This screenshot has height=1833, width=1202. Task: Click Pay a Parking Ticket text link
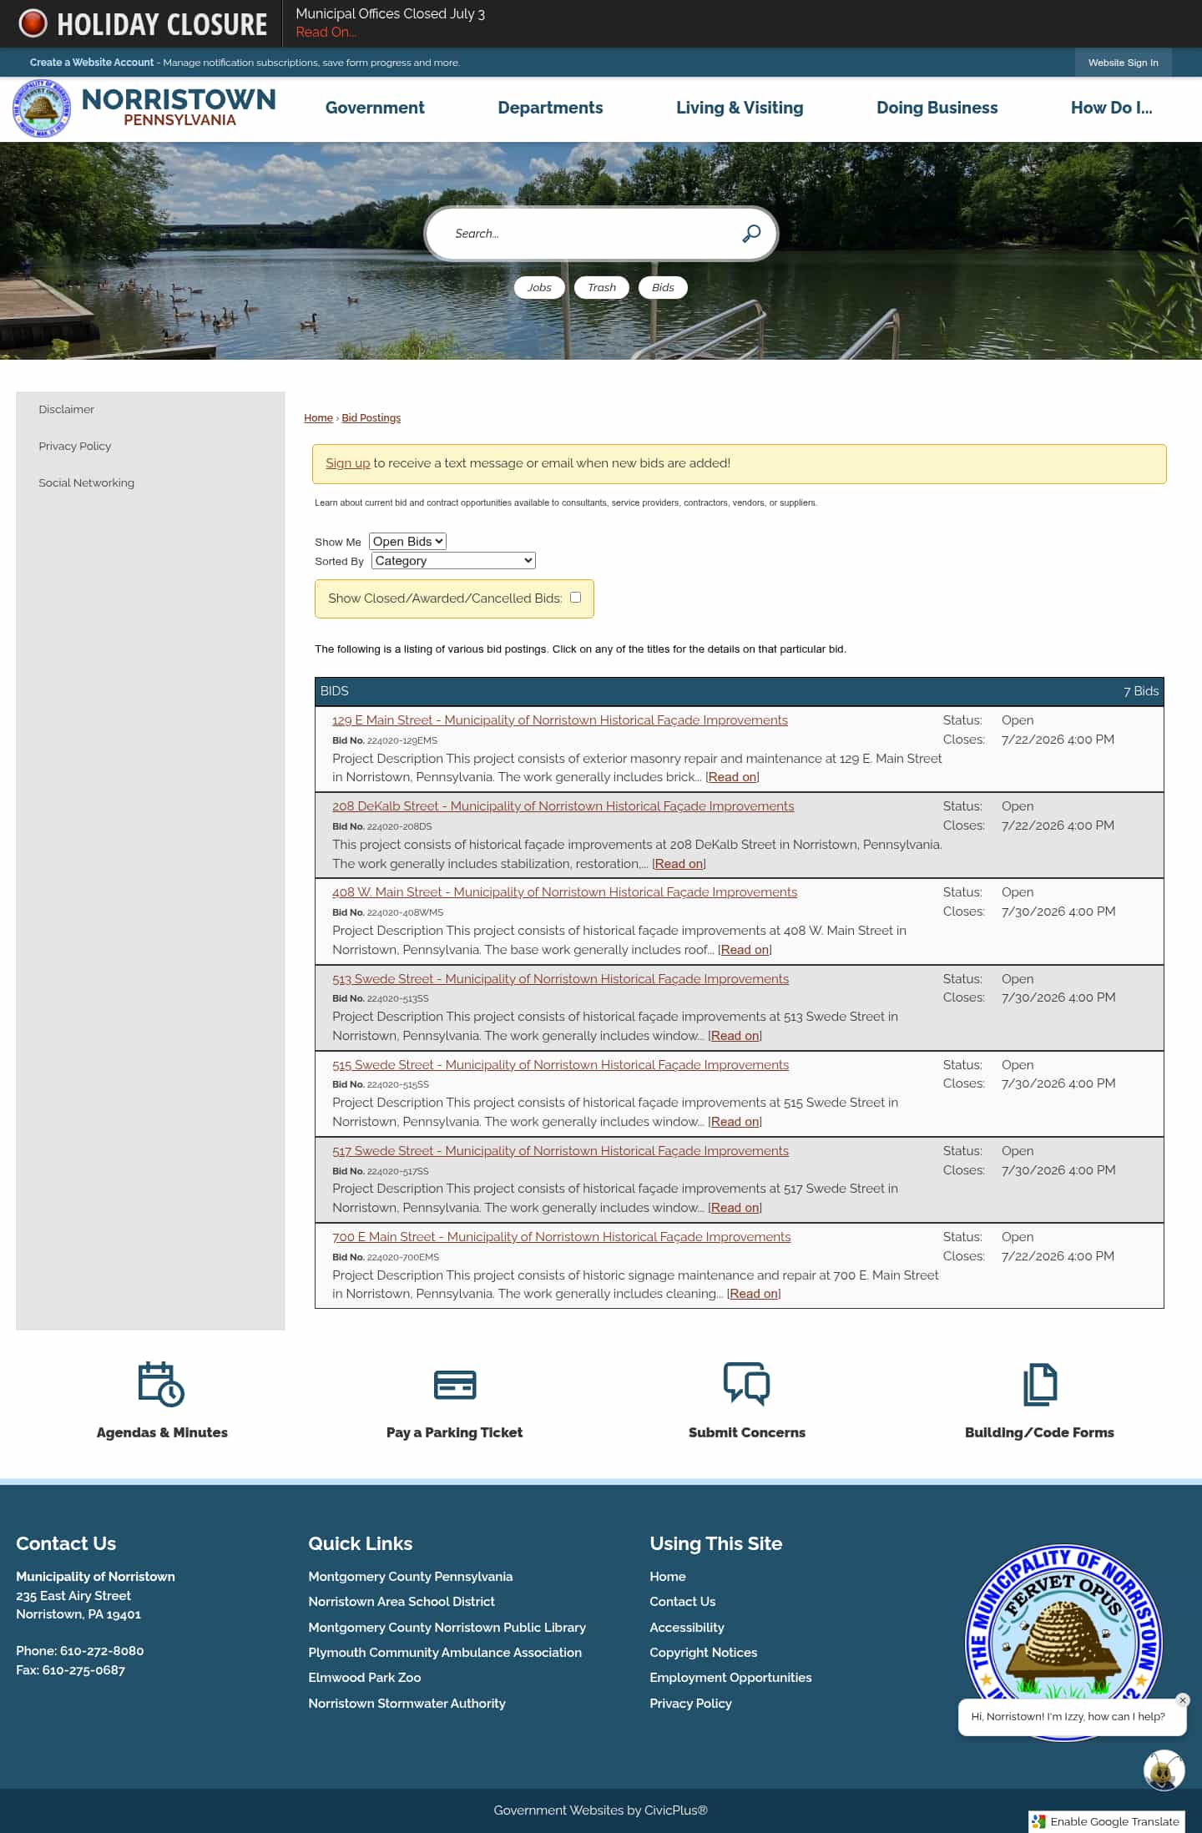[454, 1432]
